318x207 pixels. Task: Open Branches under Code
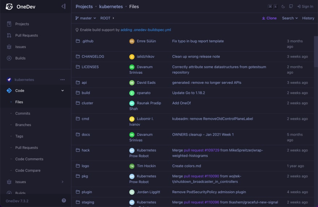[x=23, y=125]
